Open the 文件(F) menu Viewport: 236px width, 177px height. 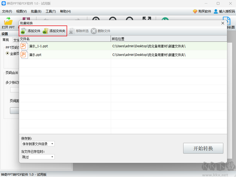[7, 12]
